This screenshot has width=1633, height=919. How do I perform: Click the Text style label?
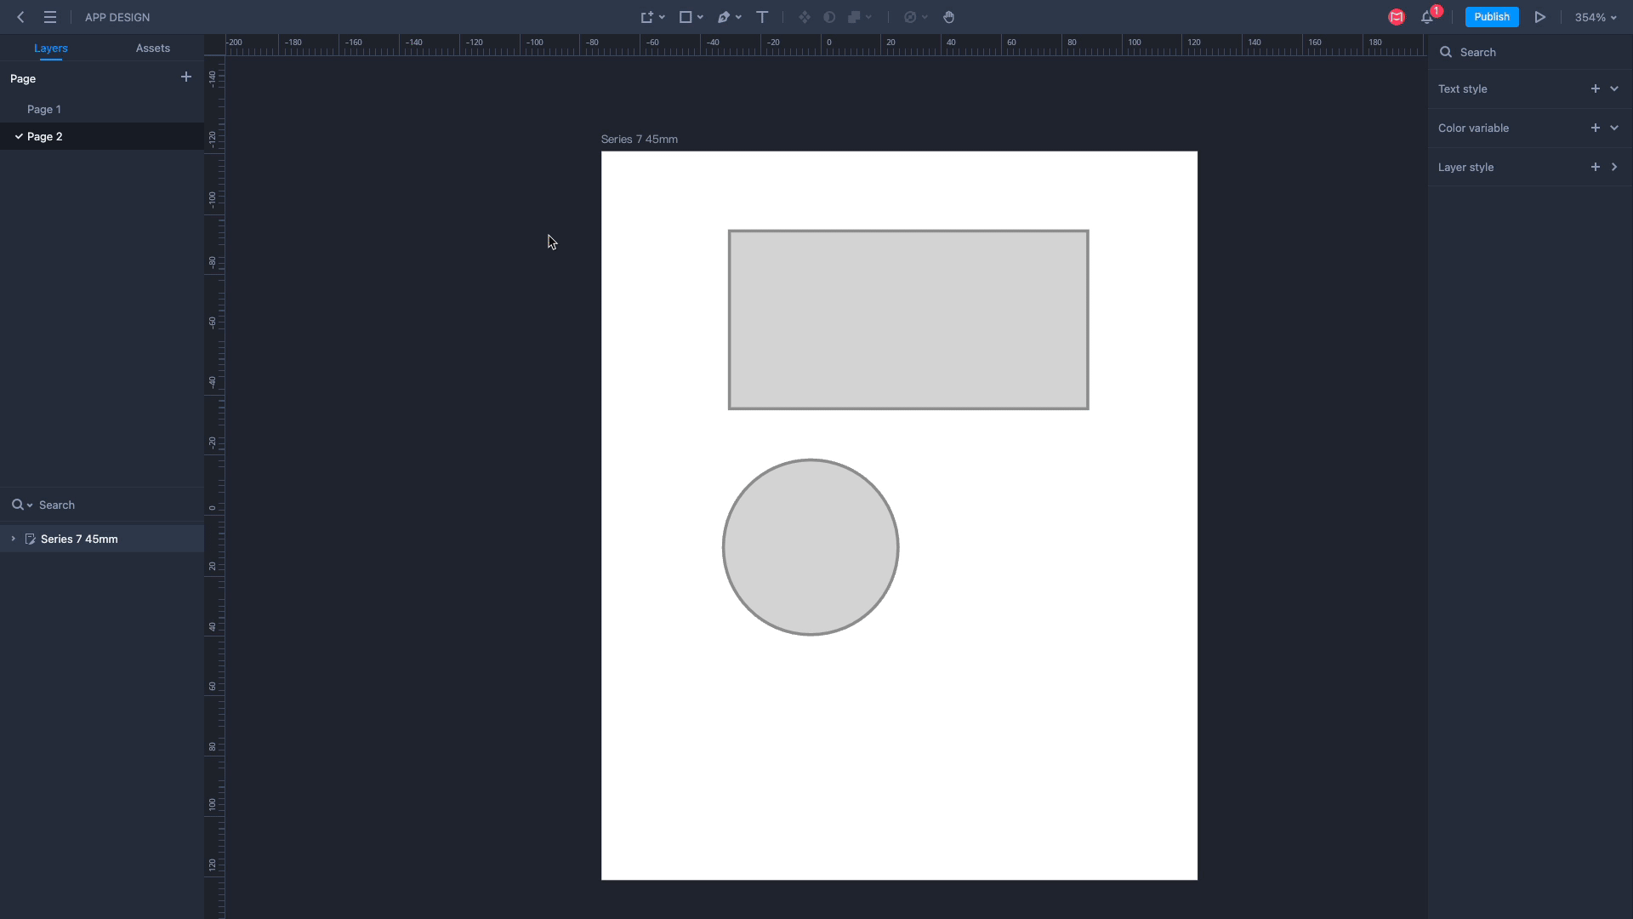click(1463, 88)
